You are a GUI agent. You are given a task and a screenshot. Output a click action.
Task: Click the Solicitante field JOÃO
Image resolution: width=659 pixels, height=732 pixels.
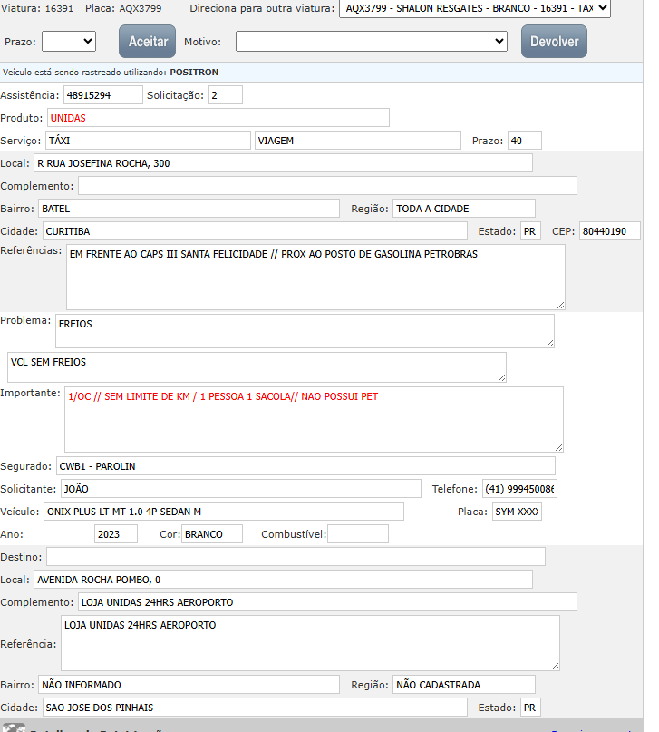pyautogui.click(x=240, y=488)
